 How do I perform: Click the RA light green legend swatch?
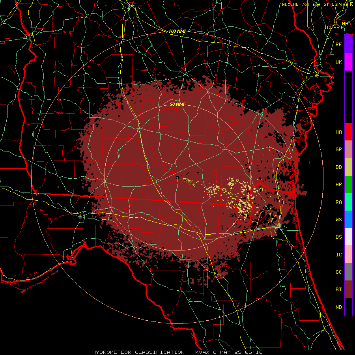pyautogui.click(x=348, y=202)
